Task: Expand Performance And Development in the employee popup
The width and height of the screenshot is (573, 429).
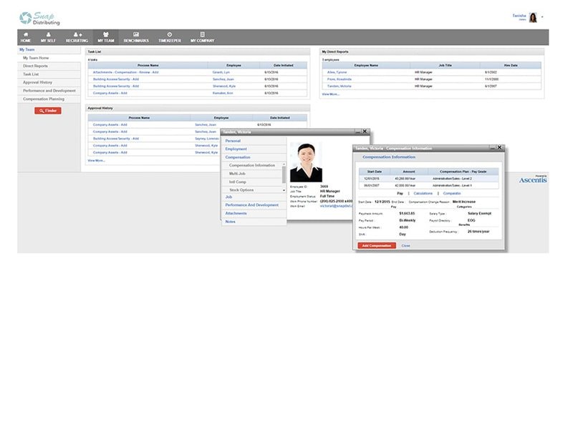Action: pos(252,205)
